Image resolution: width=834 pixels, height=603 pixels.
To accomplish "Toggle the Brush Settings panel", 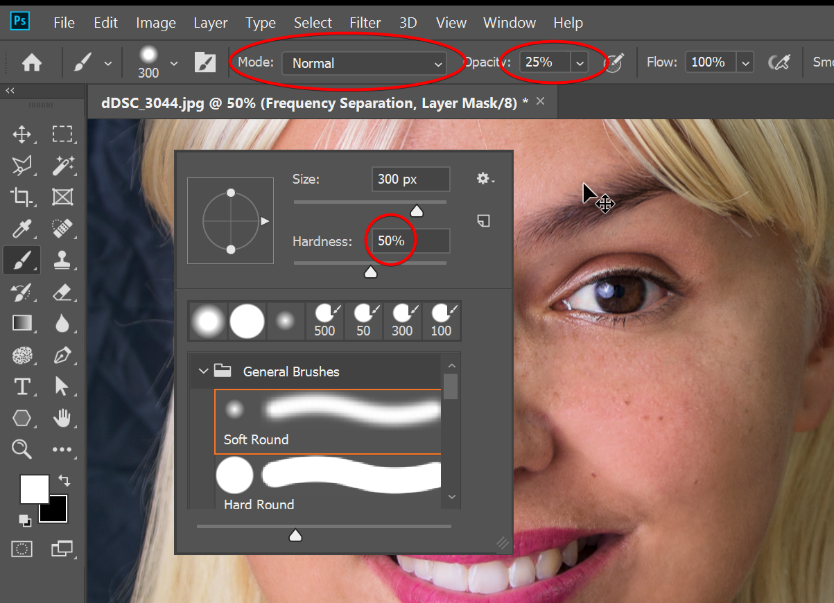I will click(x=205, y=63).
